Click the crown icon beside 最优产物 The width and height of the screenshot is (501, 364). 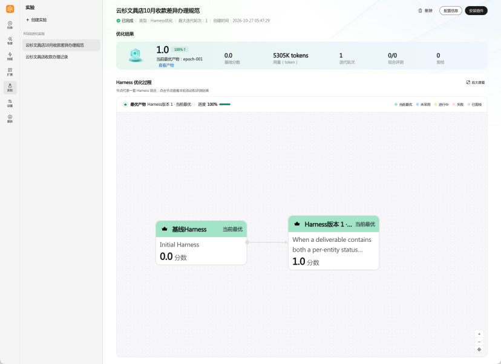[x=125, y=105]
